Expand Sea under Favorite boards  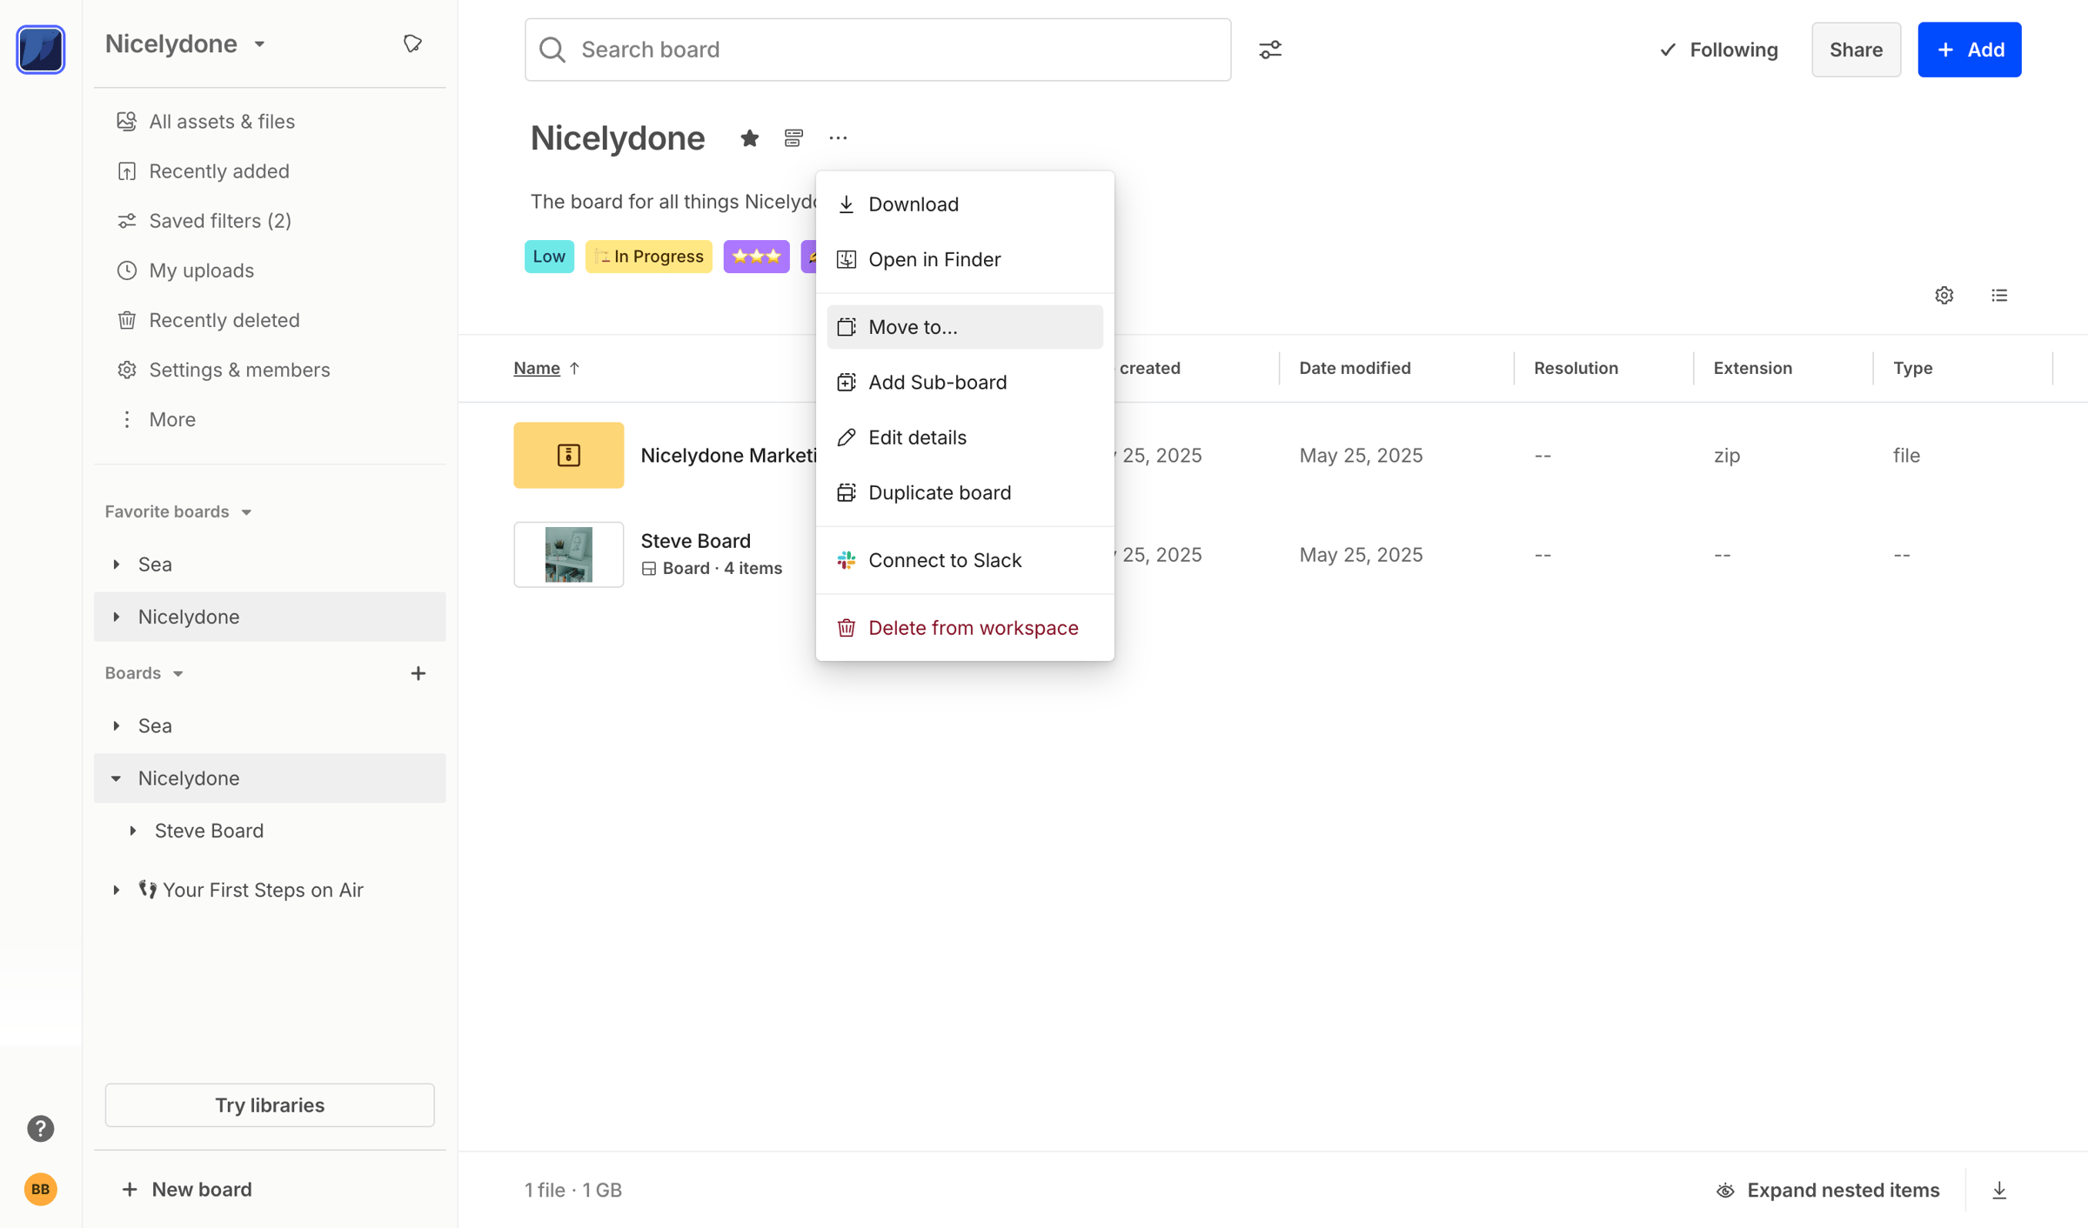tap(117, 564)
